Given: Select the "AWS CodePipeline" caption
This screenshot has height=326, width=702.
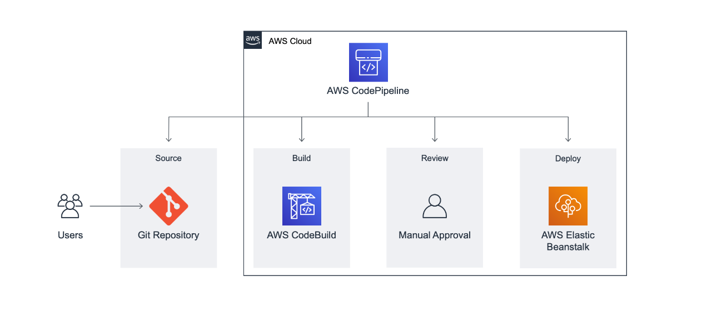Looking at the screenshot, I should [368, 91].
